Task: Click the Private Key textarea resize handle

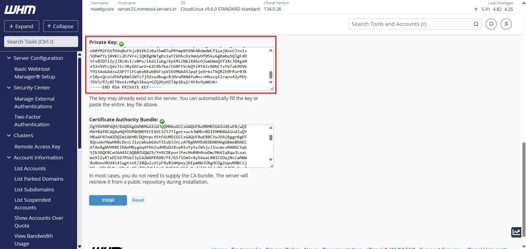Action: [272, 88]
